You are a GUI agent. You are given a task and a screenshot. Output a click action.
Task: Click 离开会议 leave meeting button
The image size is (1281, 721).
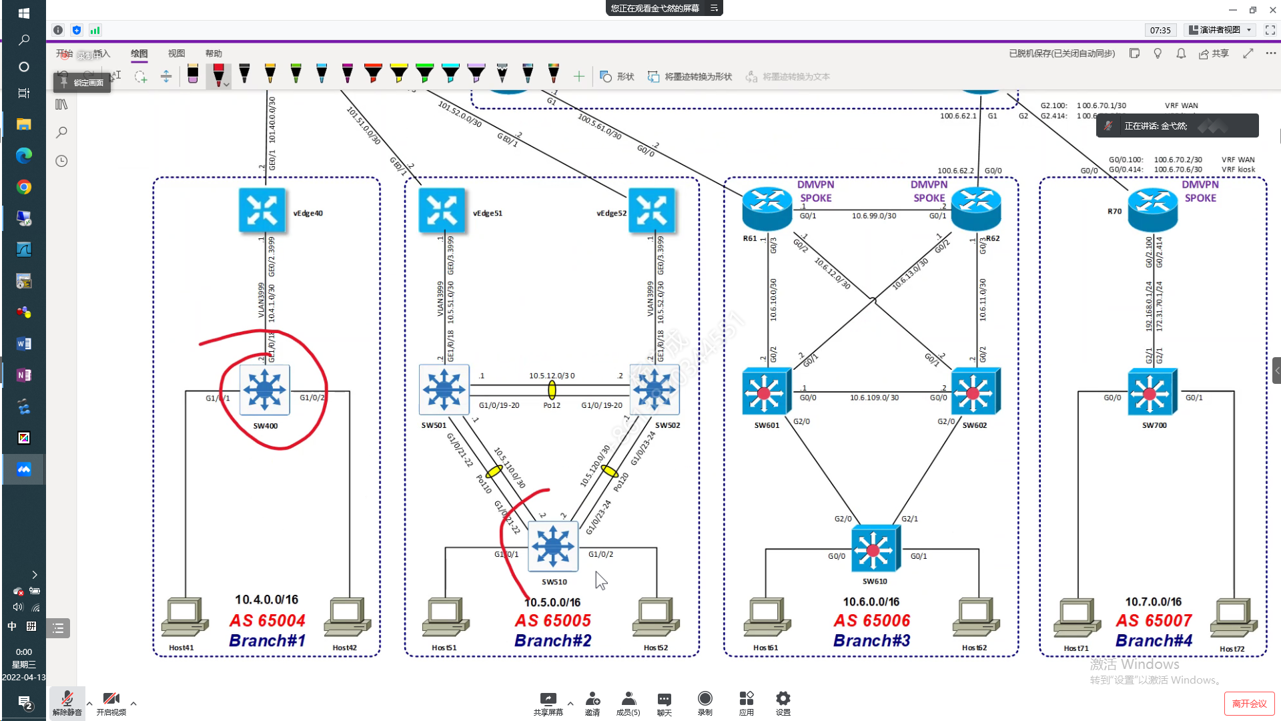[x=1249, y=704]
